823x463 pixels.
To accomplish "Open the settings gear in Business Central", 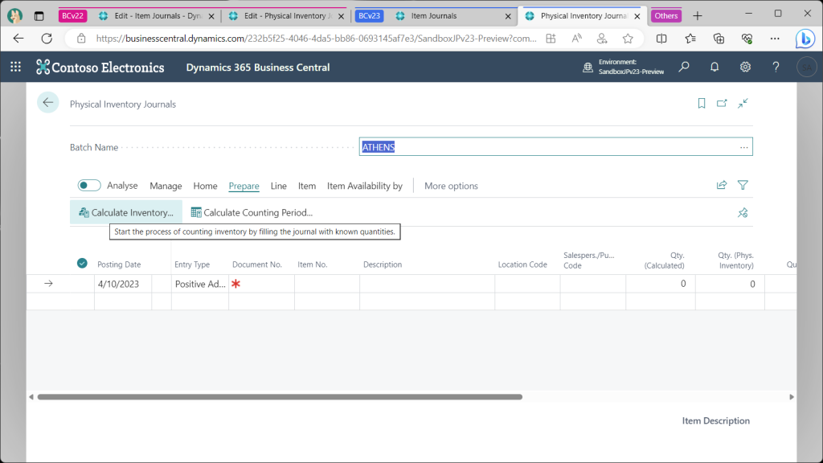I will pyautogui.click(x=745, y=67).
